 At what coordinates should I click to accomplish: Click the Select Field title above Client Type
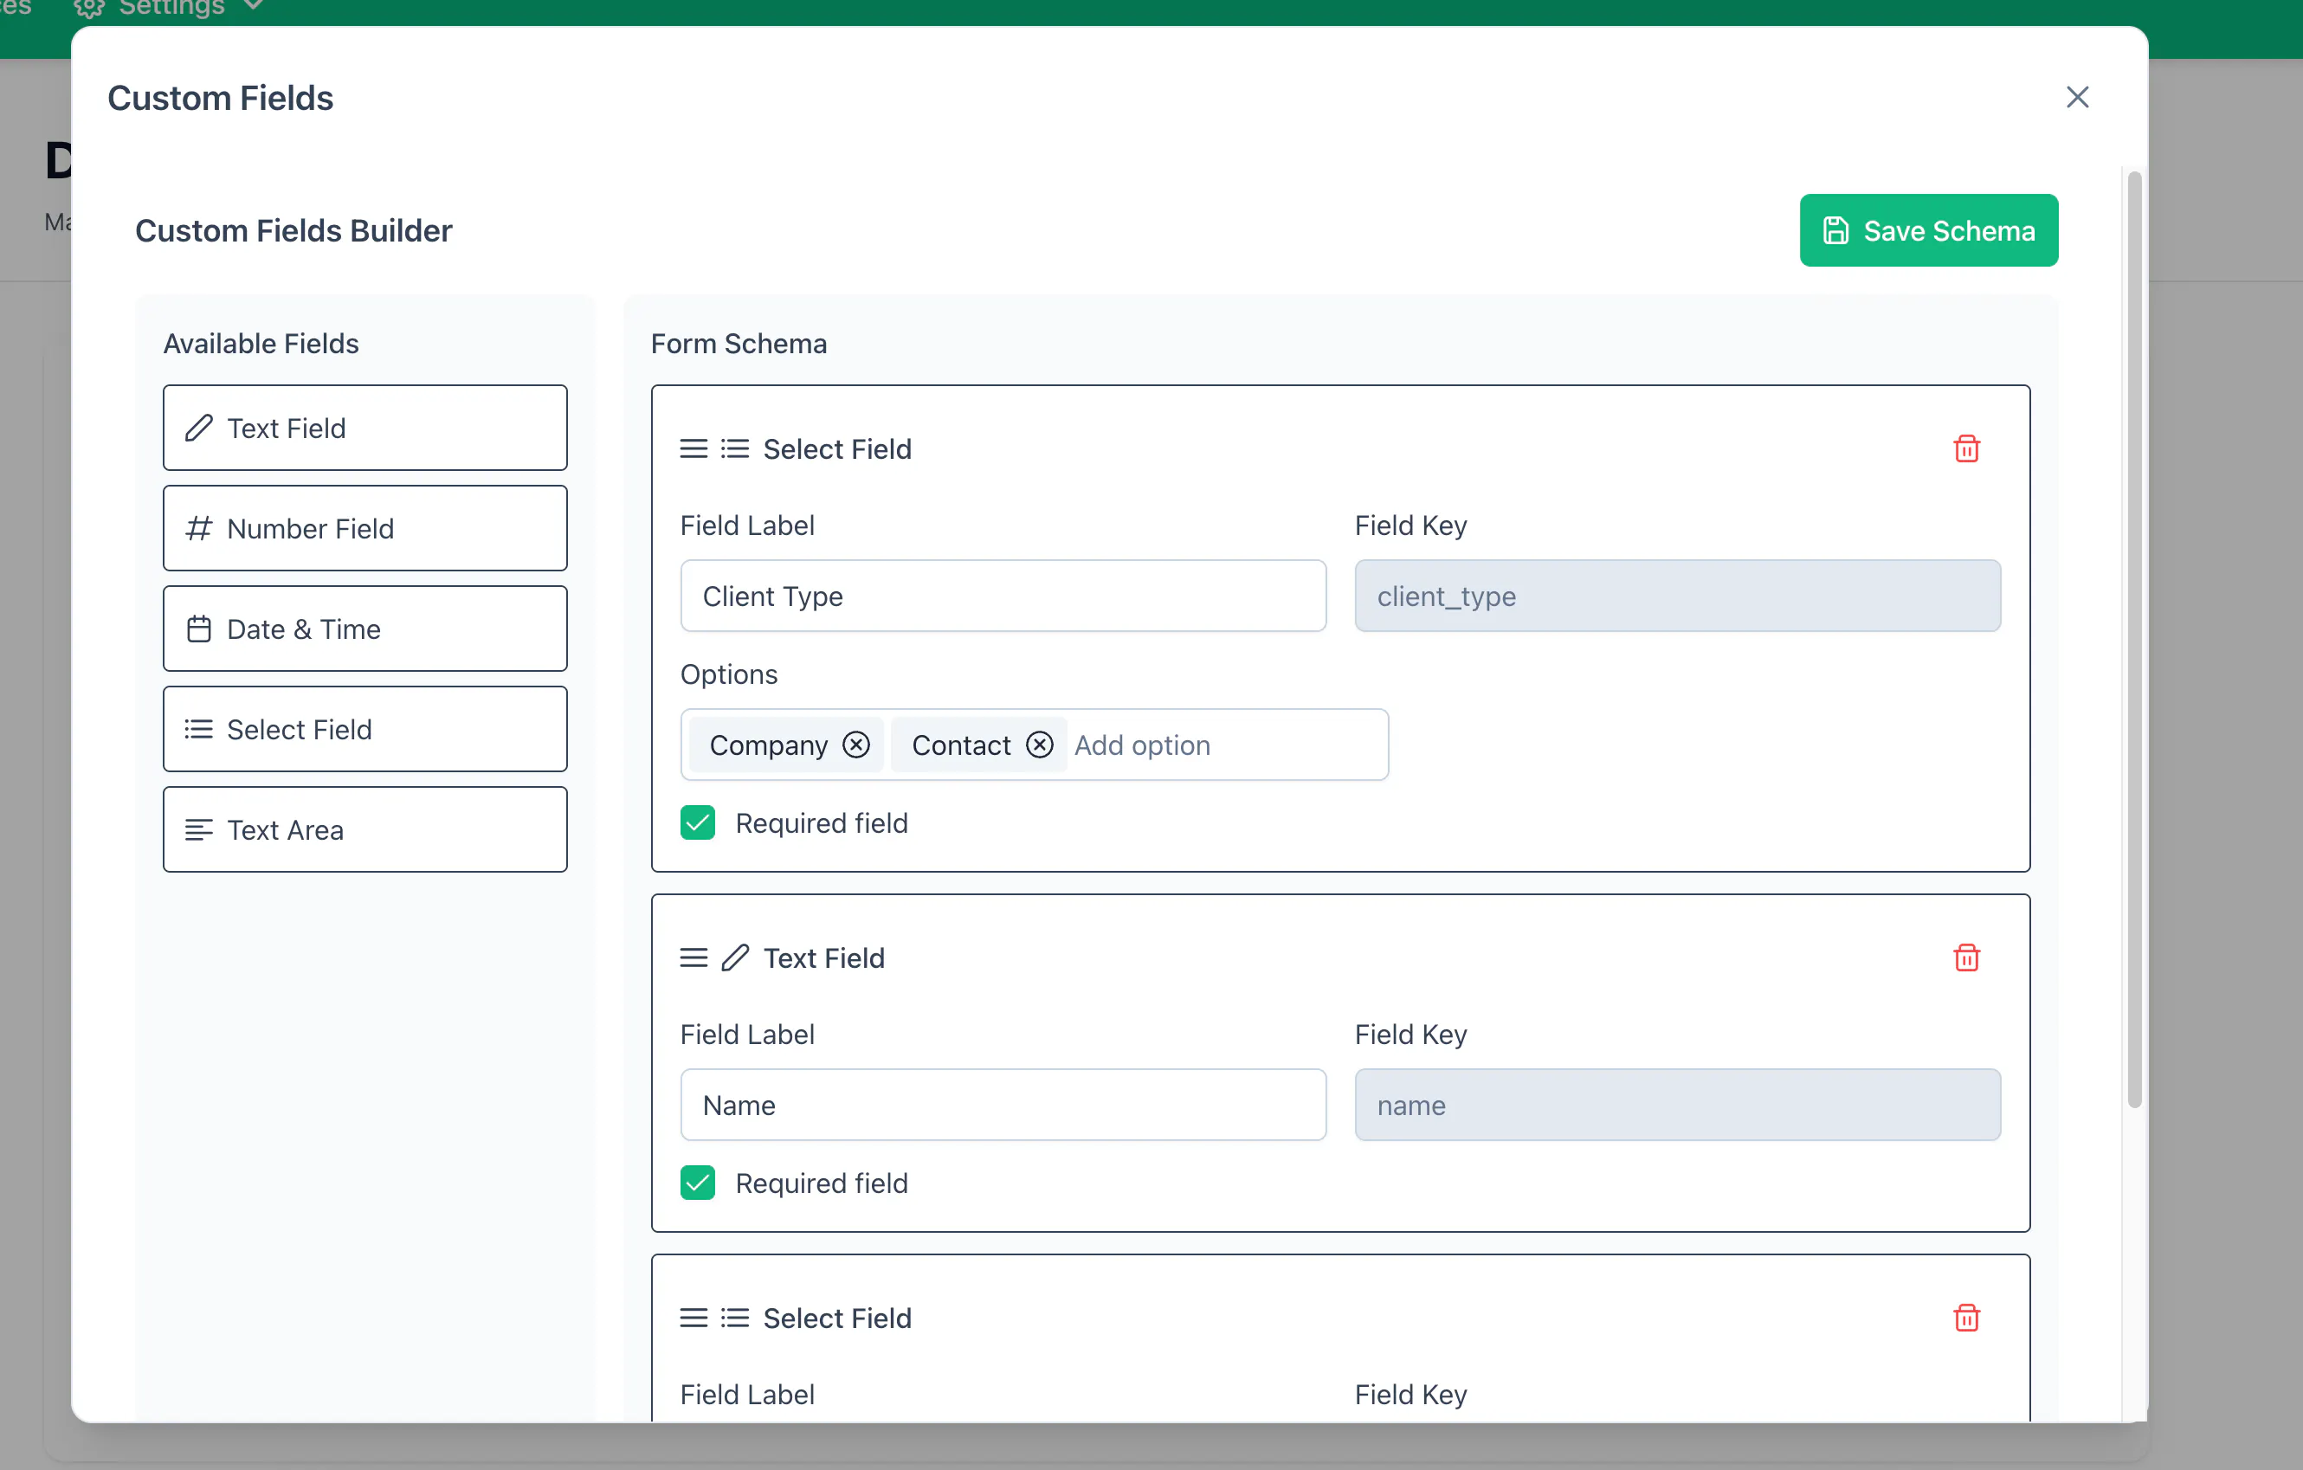[x=837, y=448]
